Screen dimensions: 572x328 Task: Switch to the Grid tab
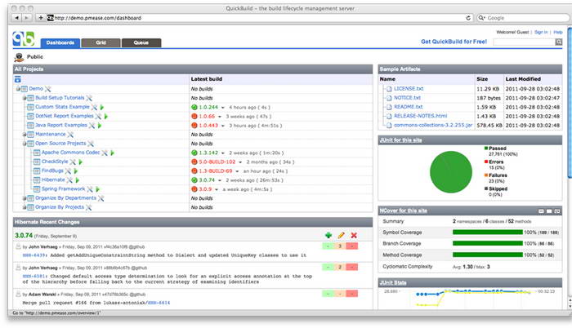pyautogui.click(x=101, y=42)
